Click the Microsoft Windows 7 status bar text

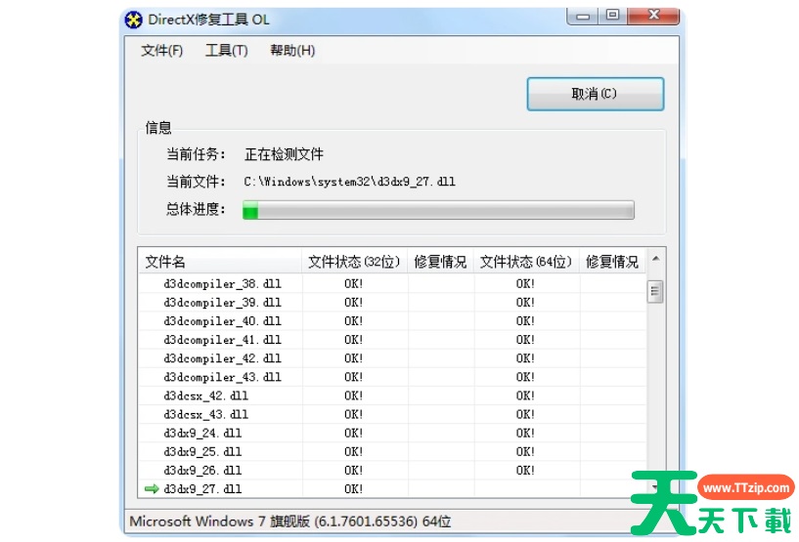[x=290, y=521]
